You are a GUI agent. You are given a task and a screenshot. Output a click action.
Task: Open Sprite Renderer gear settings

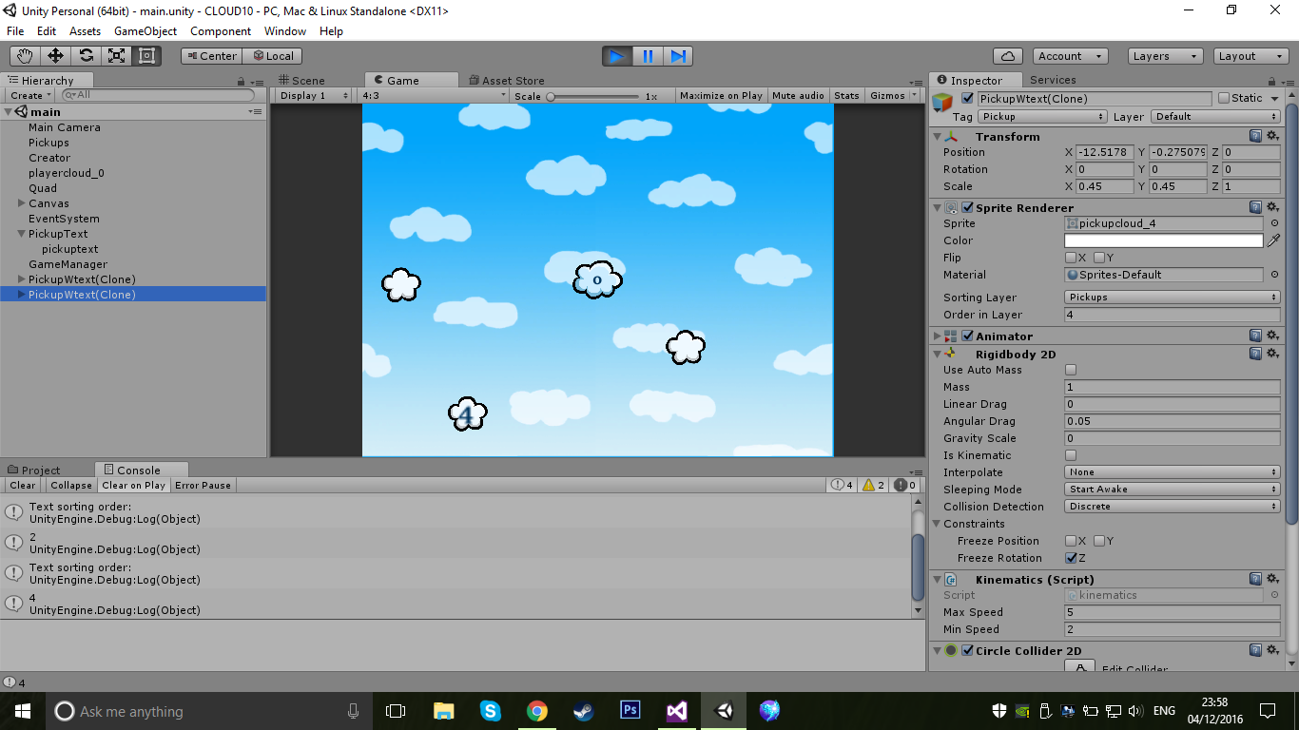(x=1272, y=208)
